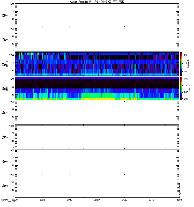Select the bottom-most empty thc panel

click(x=97, y=185)
